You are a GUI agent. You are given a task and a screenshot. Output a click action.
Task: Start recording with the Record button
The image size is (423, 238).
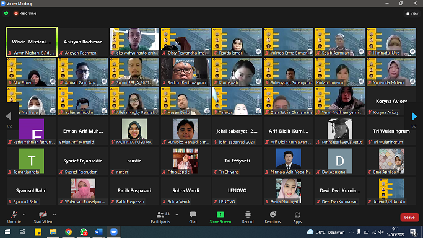point(248,217)
